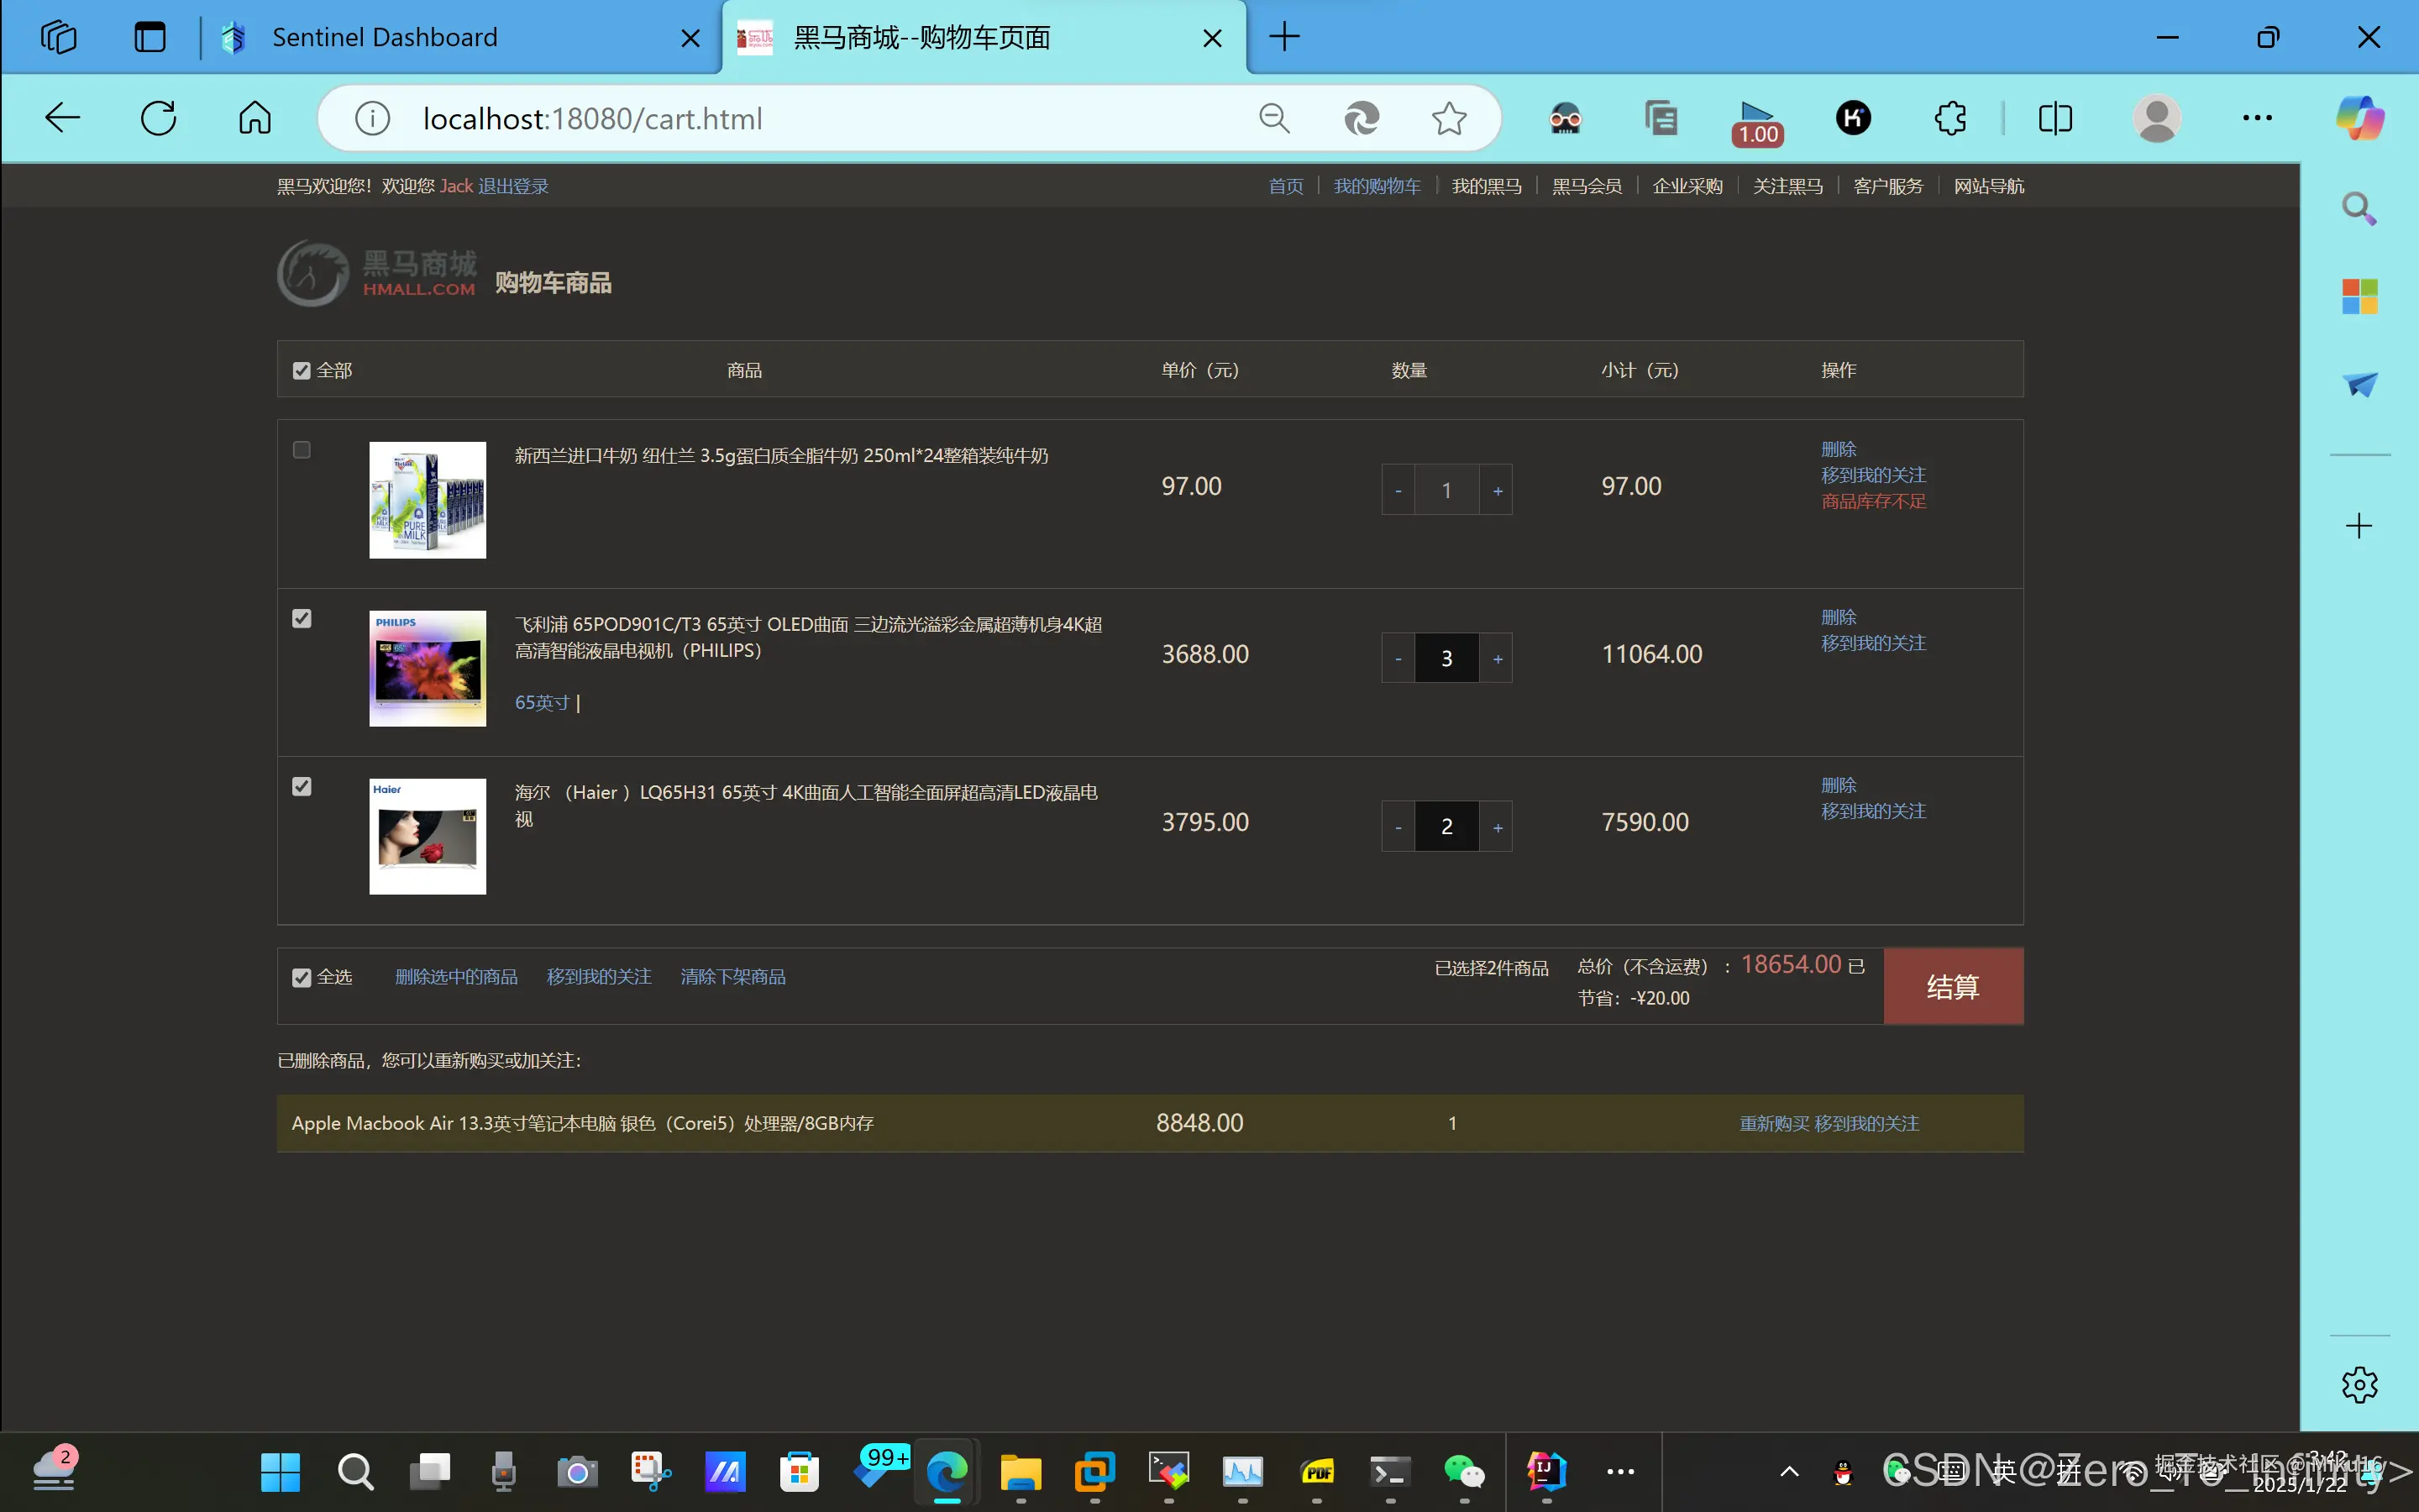The image size is (2419, 1512).
Task: Click 清除下架商品 link
Action: tap(732, 977)
